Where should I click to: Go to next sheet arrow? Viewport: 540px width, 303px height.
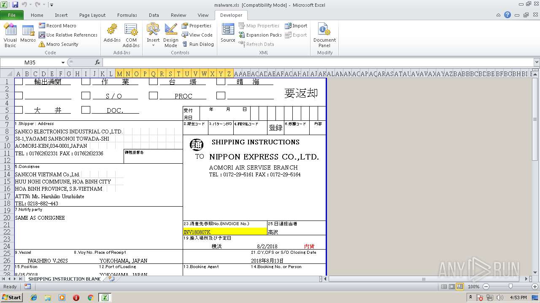click(15, 279)
